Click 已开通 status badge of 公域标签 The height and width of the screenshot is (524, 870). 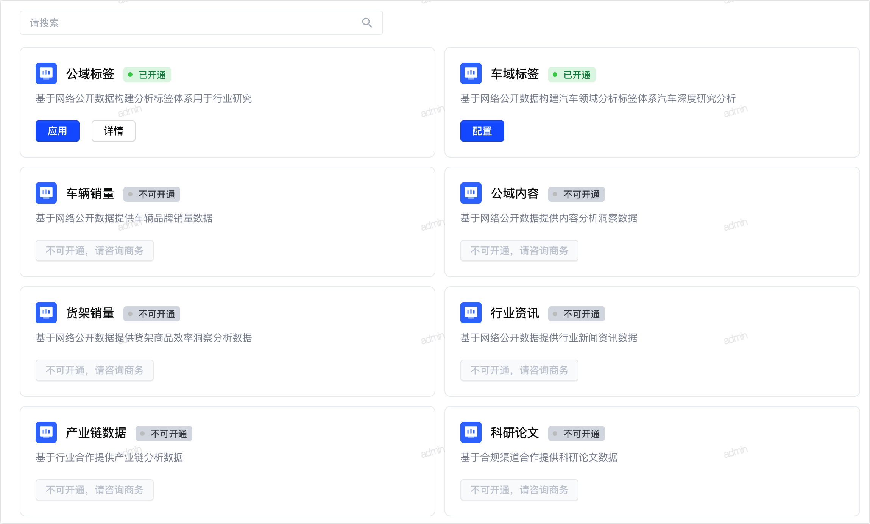tap(147, 75)
